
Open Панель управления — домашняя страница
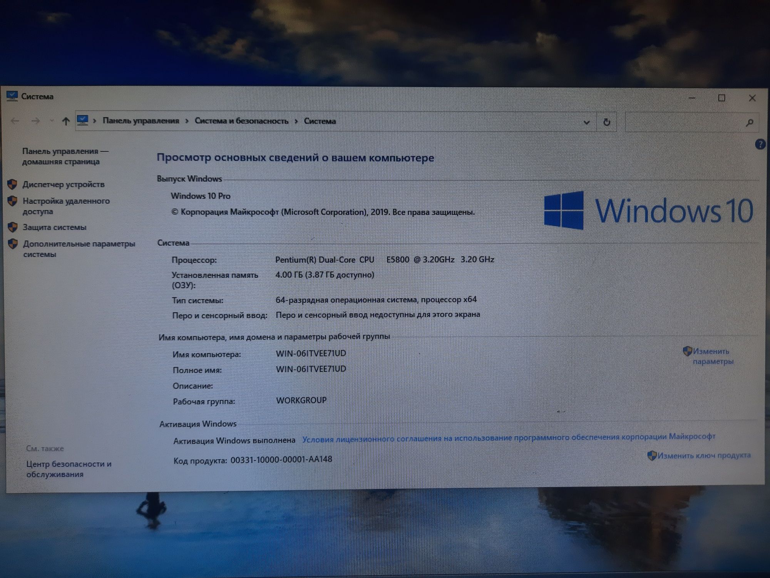(65, 156)
